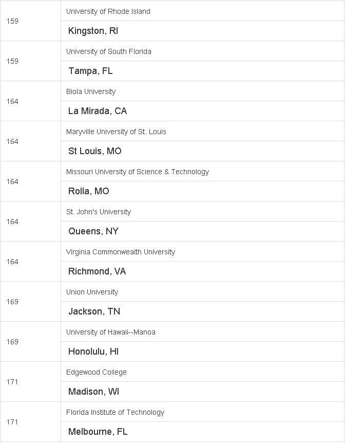Select the Kingston, RI location text
The width and height of the screenshot is (345, 443).
[93, 31]
